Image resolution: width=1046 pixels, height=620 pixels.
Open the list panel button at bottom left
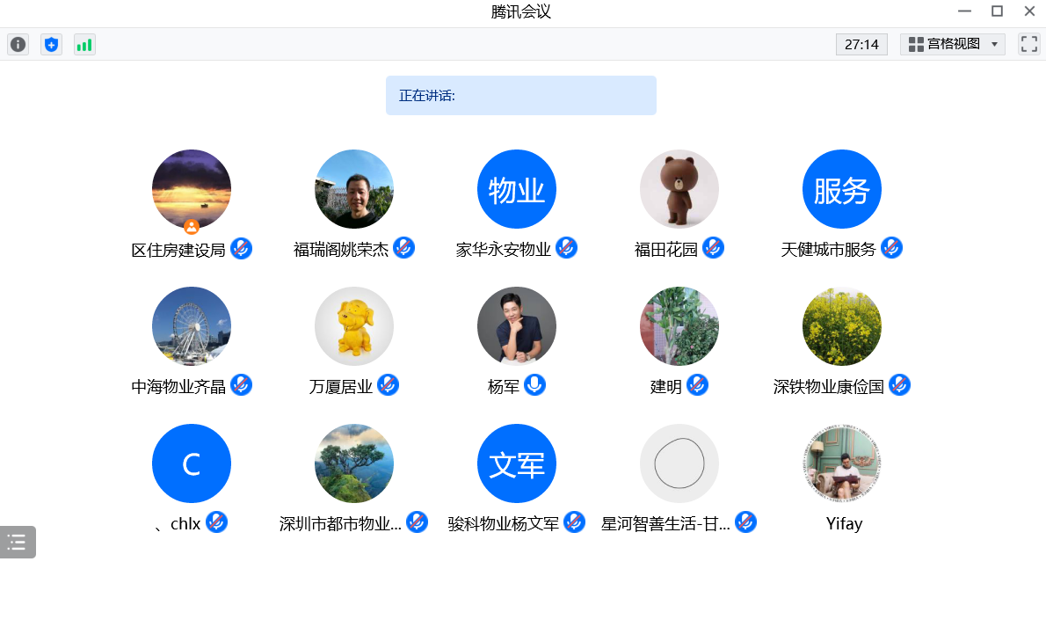[x=18, y=542]
